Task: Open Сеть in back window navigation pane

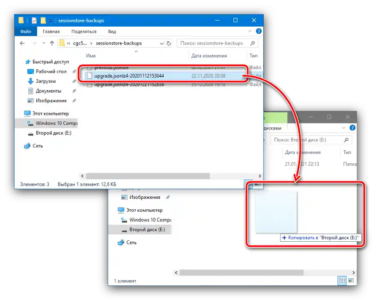Action: click(131, 243)
